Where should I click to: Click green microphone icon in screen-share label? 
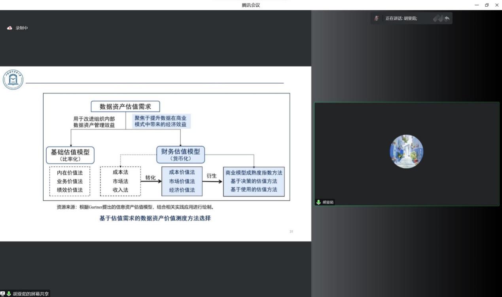[x=9, y=294]
